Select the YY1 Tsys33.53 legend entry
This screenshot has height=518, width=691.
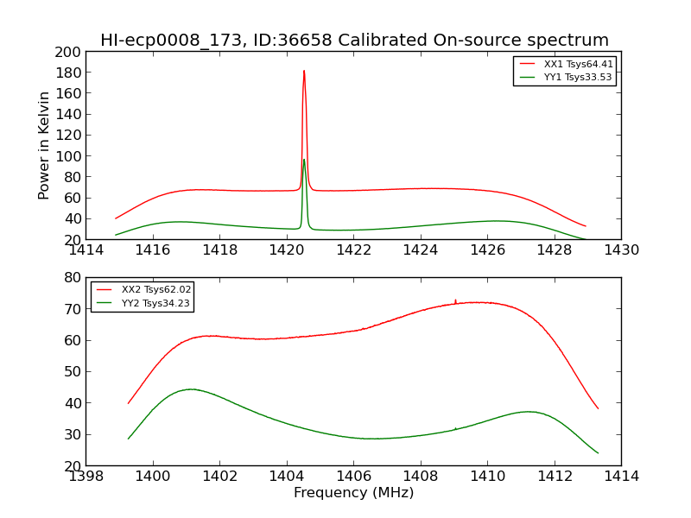pos(578,78)
